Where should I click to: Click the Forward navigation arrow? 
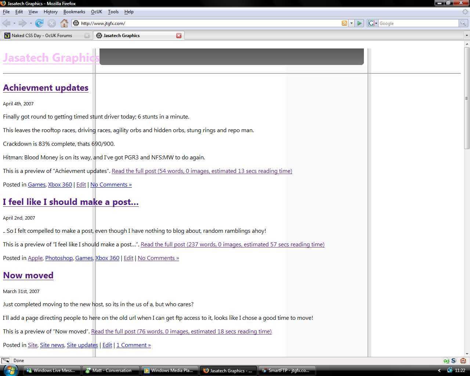click(22, 23)
